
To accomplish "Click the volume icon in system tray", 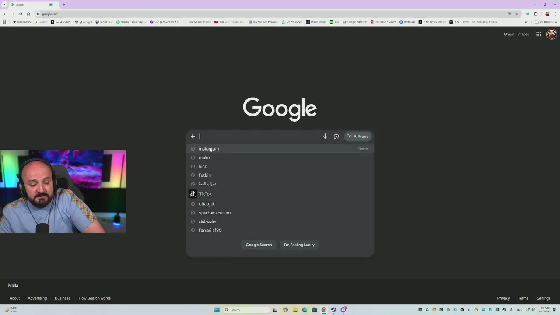I will (x=533, y=310).
